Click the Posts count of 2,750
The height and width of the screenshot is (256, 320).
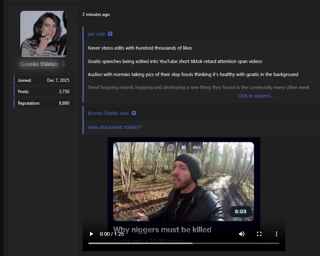click(64, 92)
